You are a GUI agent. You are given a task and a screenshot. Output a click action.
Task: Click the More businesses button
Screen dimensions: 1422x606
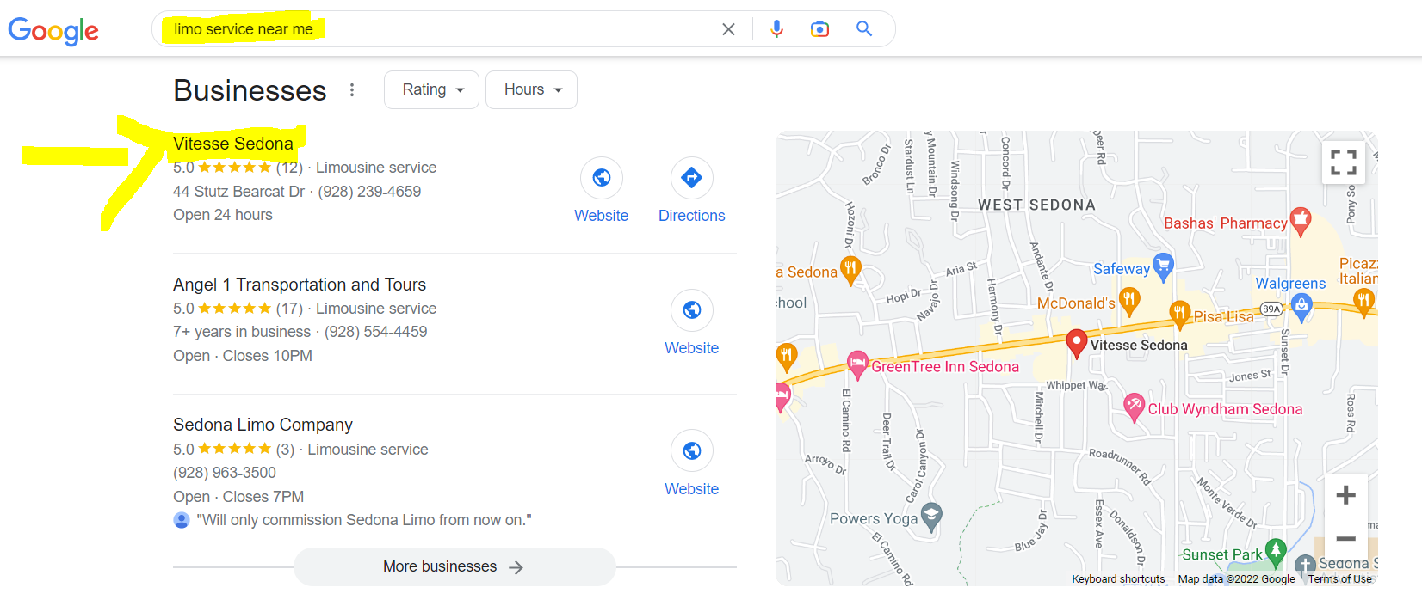pos(454,566)
